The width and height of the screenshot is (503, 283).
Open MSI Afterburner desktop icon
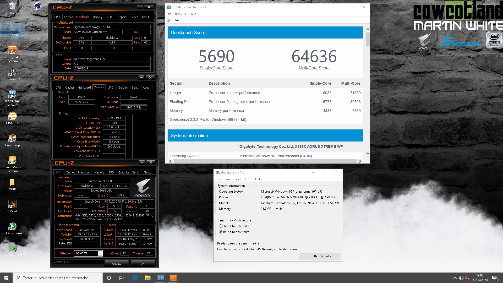[12, 228]
